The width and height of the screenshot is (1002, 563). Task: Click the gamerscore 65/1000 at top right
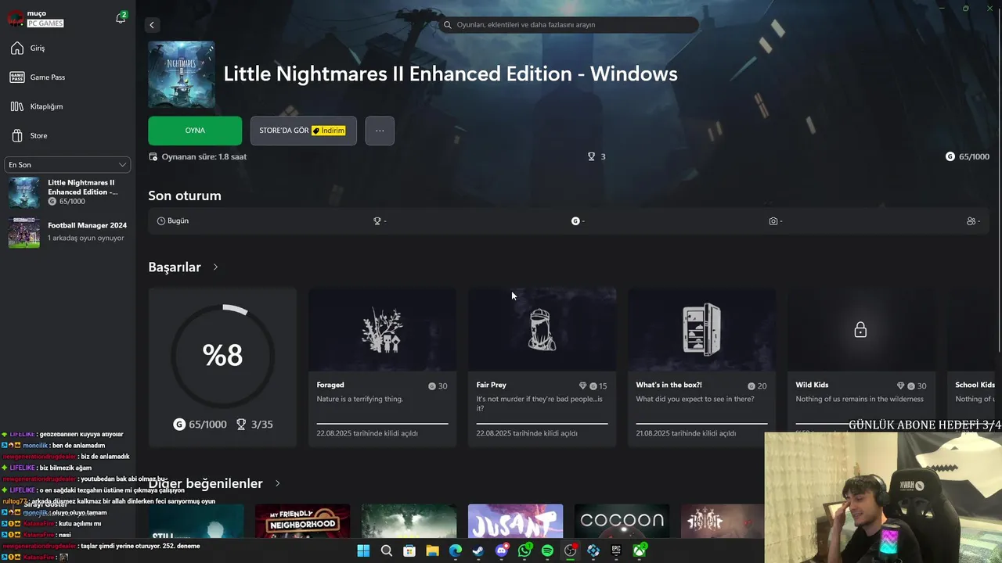[x=968, y=156]
